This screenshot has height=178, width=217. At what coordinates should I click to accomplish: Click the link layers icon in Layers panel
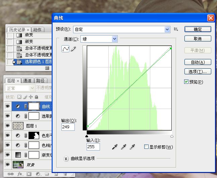(10, 174)
